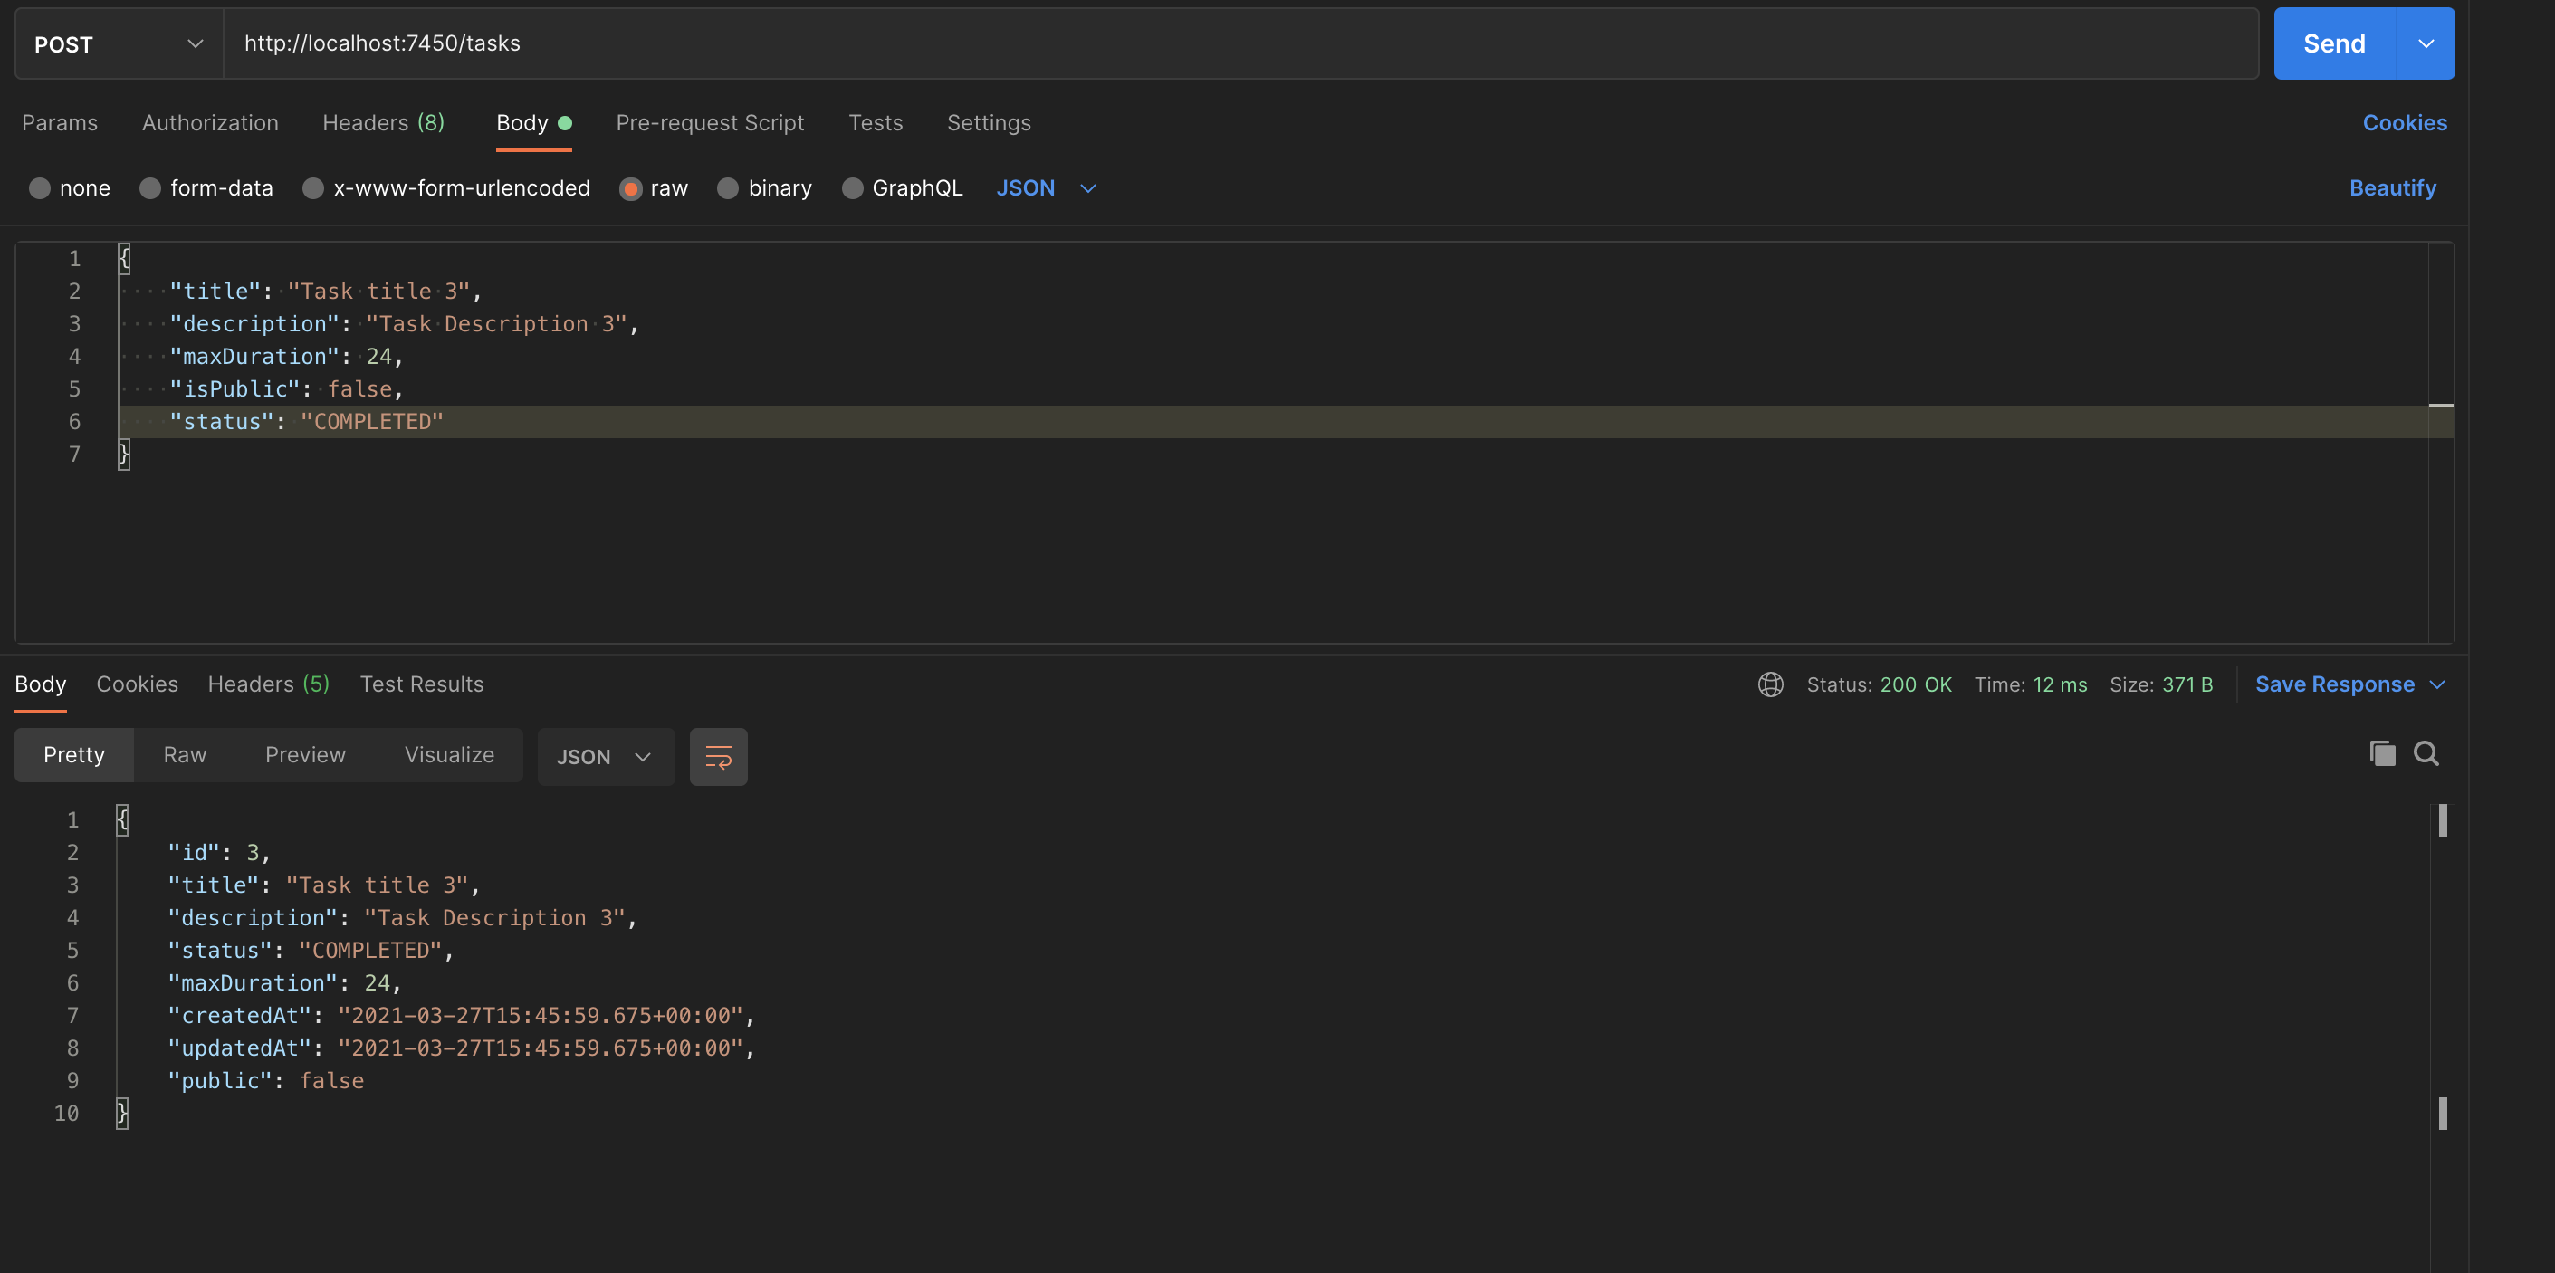Open the request body JSON format dropdown
Viewport: 2555px width, 1273px height.
click(x=1046, y=188)
